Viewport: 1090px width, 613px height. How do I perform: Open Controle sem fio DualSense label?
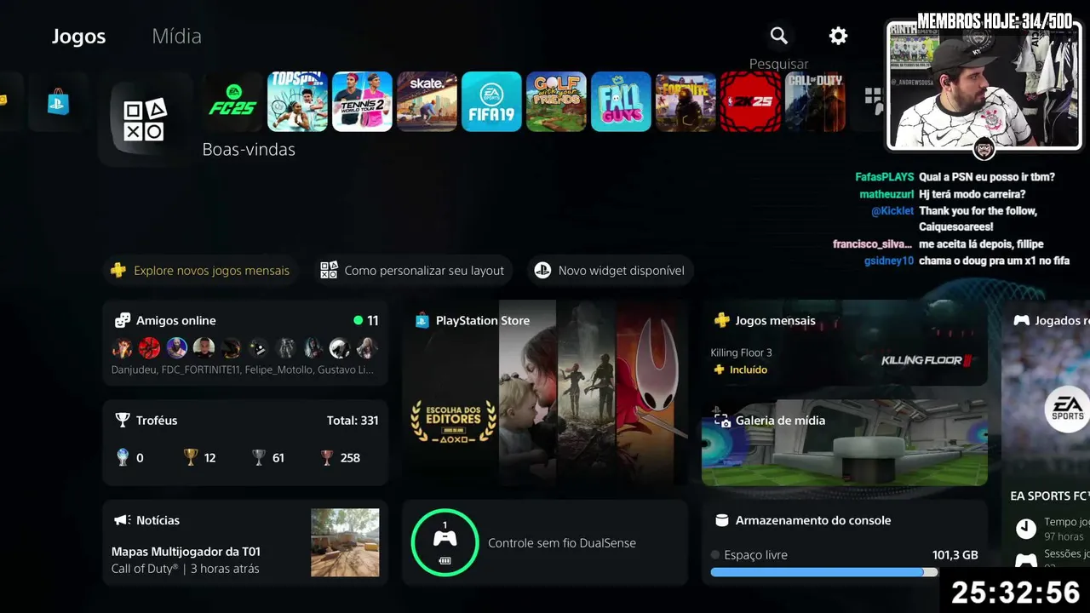pos(562,543)
